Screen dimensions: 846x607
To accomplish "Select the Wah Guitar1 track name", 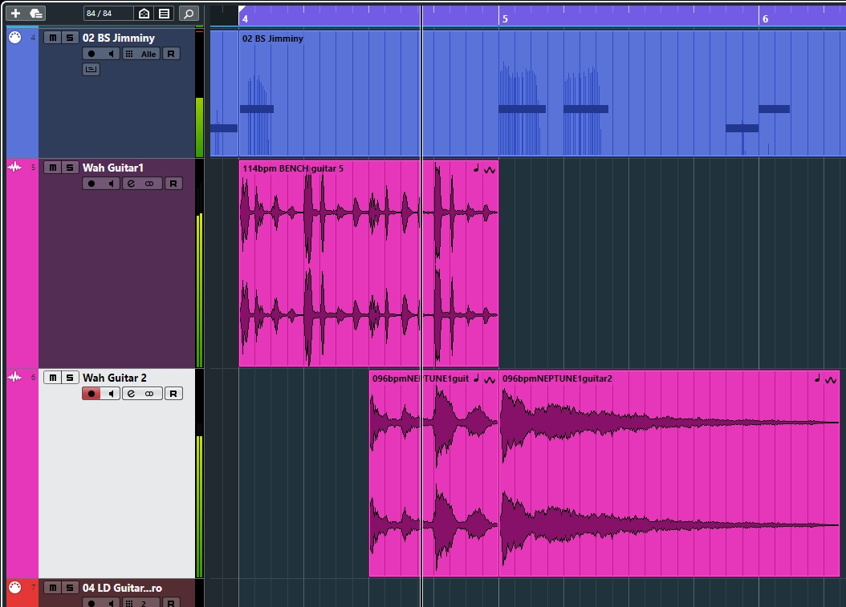I will 112,168.
